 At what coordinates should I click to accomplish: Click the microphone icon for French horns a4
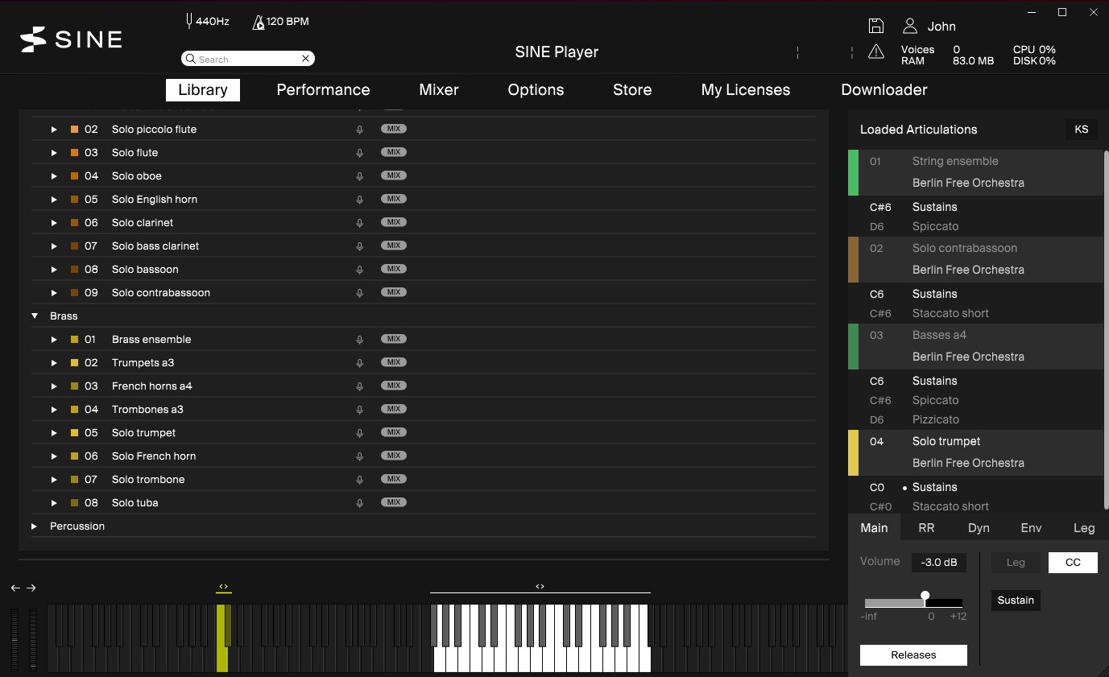tap(360, 386)
